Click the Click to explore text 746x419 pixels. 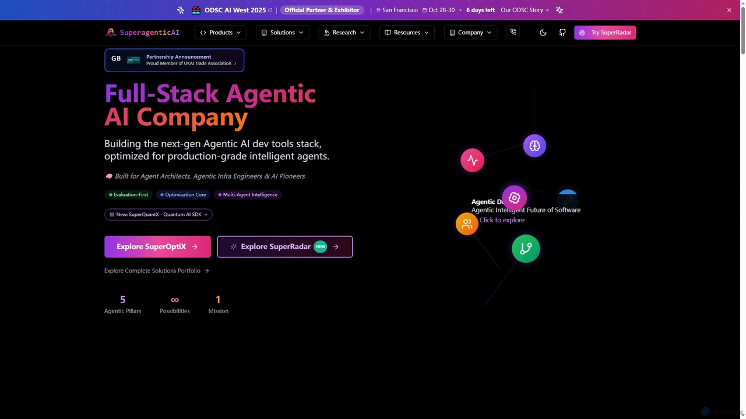click(x=502, y=220)
